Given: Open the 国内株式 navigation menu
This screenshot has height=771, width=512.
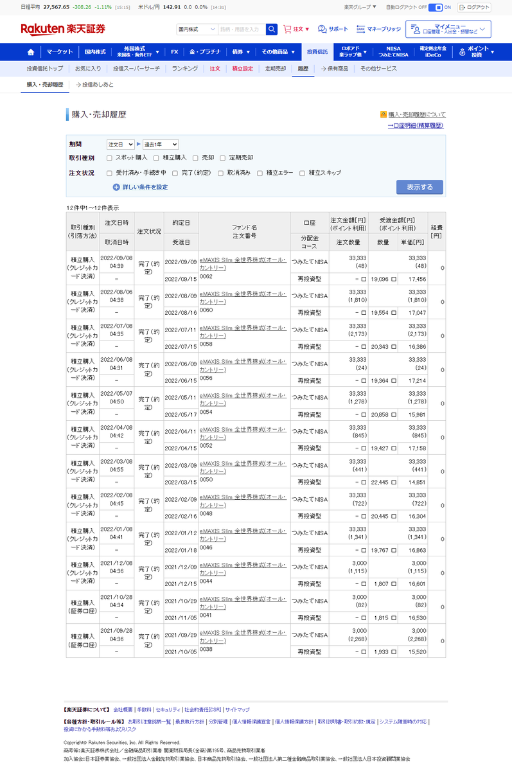Looking at the screenshot, I should coord(95,52).
